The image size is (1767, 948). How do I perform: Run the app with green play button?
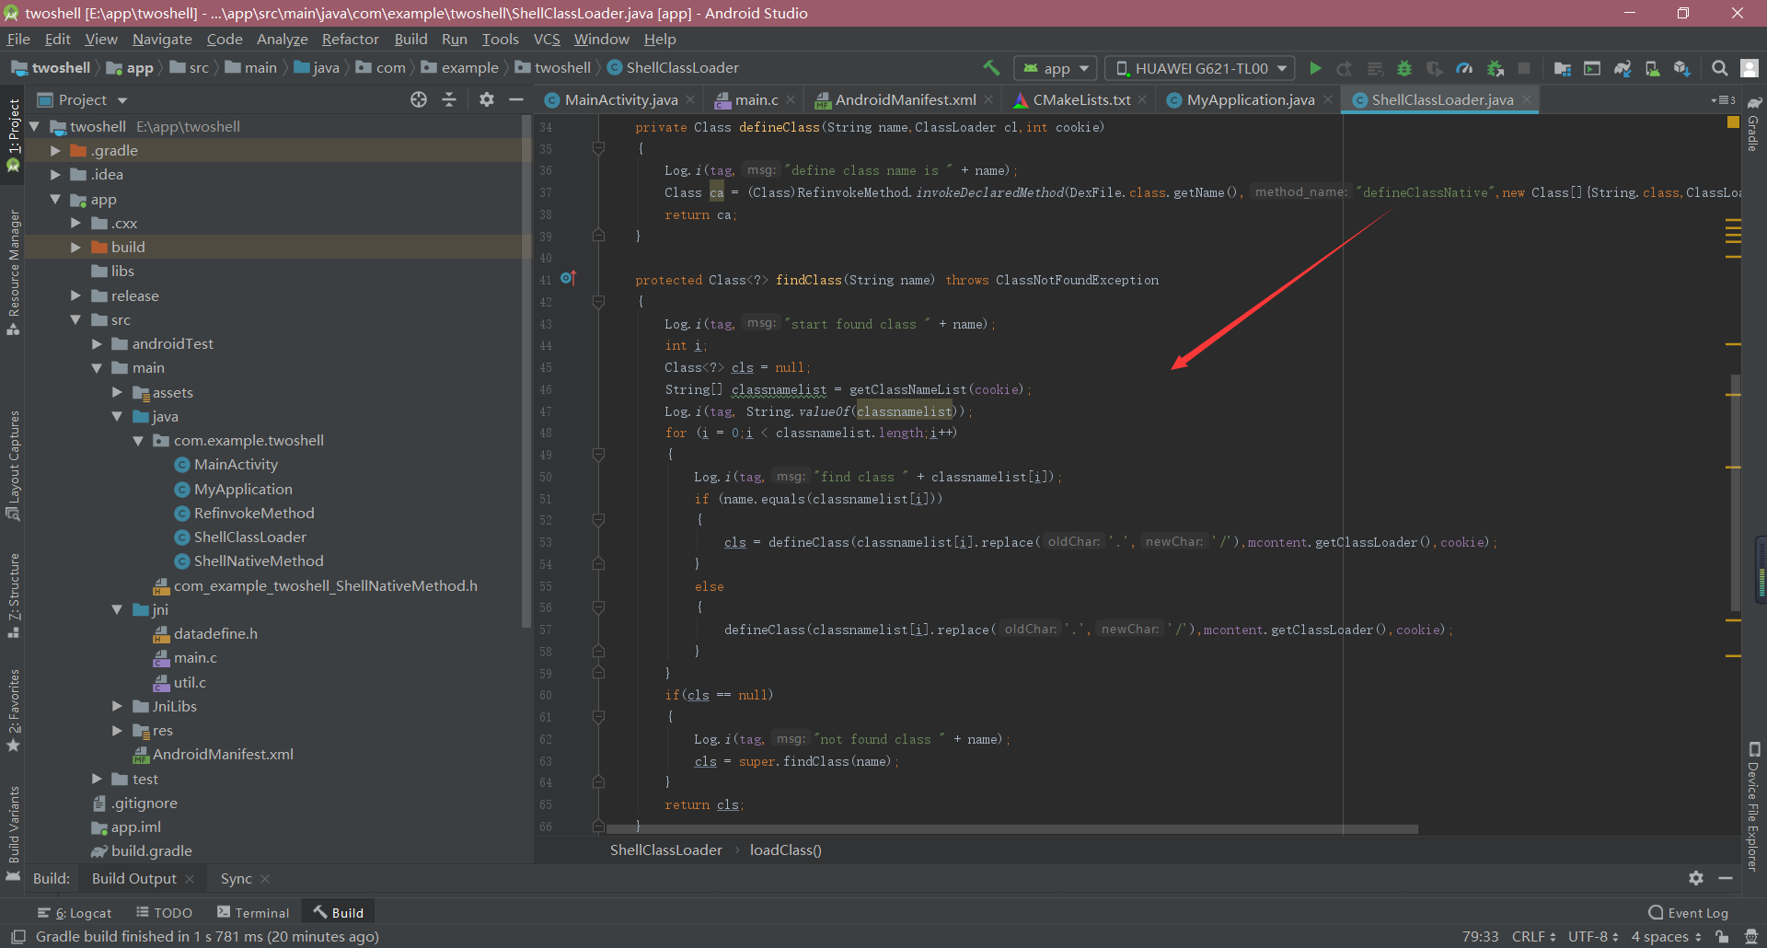pyautogui.click(x=1315, y=68)
